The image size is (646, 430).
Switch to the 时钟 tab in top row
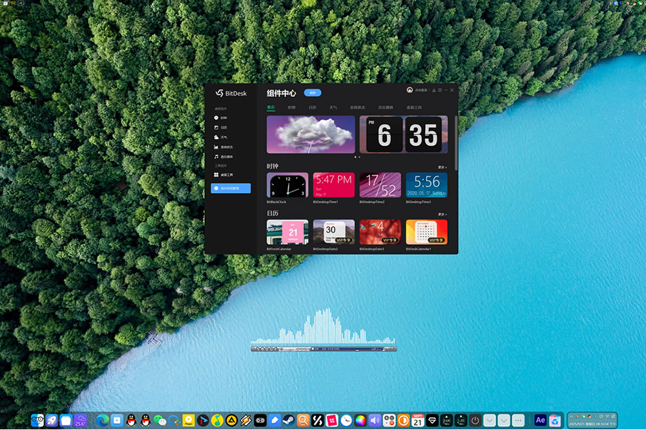pyautogui.click(x=292, y=107)
